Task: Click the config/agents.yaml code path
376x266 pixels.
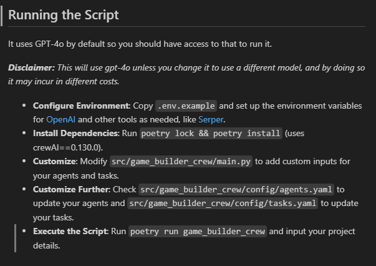Action: (x=236, y=190)
